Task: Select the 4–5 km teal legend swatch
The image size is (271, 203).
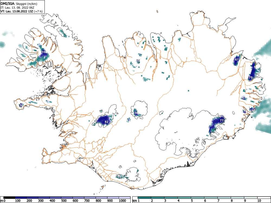Action: tap(184, 198)
